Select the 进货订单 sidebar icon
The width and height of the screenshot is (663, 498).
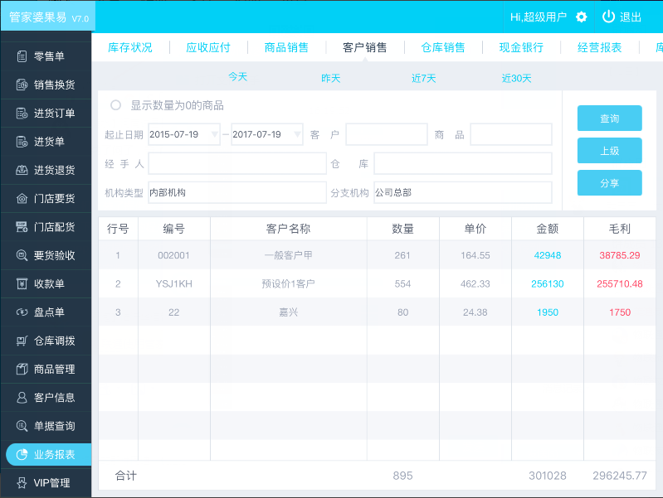[22, 114]
